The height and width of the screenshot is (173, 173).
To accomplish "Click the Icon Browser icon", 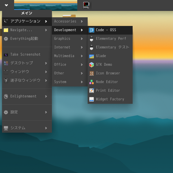I will (x=91, y=73).
